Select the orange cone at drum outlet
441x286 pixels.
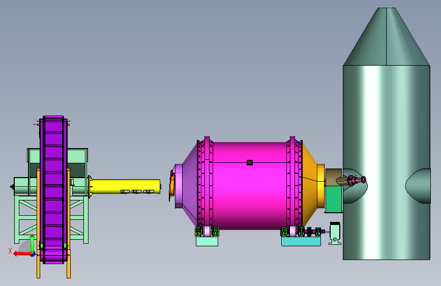[309, 186]
